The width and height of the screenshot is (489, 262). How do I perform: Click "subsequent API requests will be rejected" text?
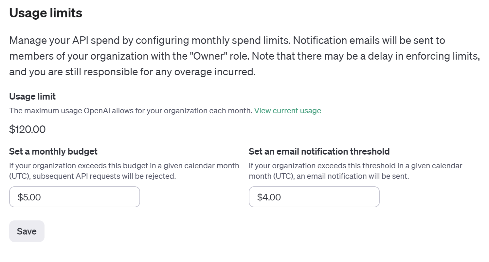[x=104, y=176]
